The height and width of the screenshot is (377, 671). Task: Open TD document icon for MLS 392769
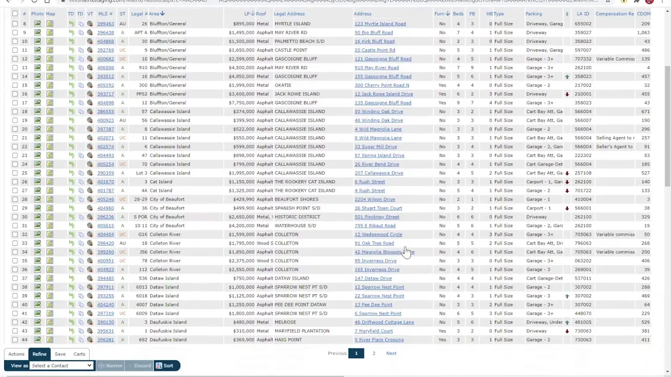80,50
